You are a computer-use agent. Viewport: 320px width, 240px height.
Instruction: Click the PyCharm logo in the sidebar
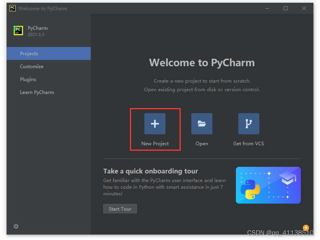click(x=18, y=31)
